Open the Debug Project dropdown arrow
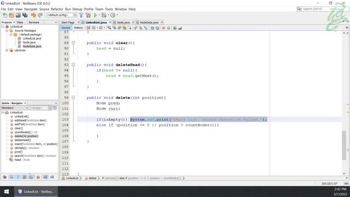350x197 pixels. click(108, 15)
